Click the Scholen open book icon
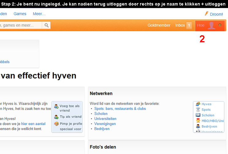The height and width of the screenshot is (154, 228). [x=198, y=115]
